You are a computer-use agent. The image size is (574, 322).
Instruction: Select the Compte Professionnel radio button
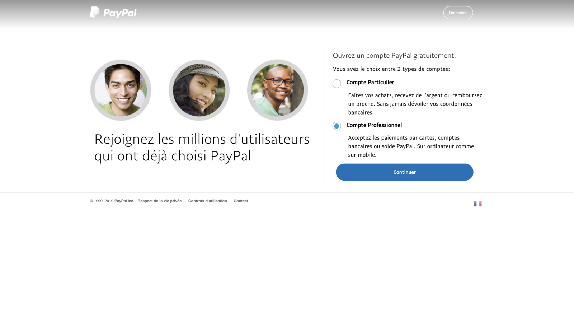pyautogui.click(x=337, y=126)
